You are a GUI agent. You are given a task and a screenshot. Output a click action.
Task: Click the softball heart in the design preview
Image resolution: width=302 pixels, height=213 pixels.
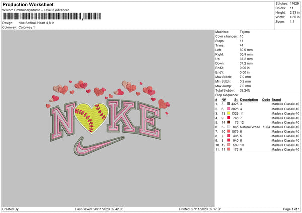[x=91, y=118]
